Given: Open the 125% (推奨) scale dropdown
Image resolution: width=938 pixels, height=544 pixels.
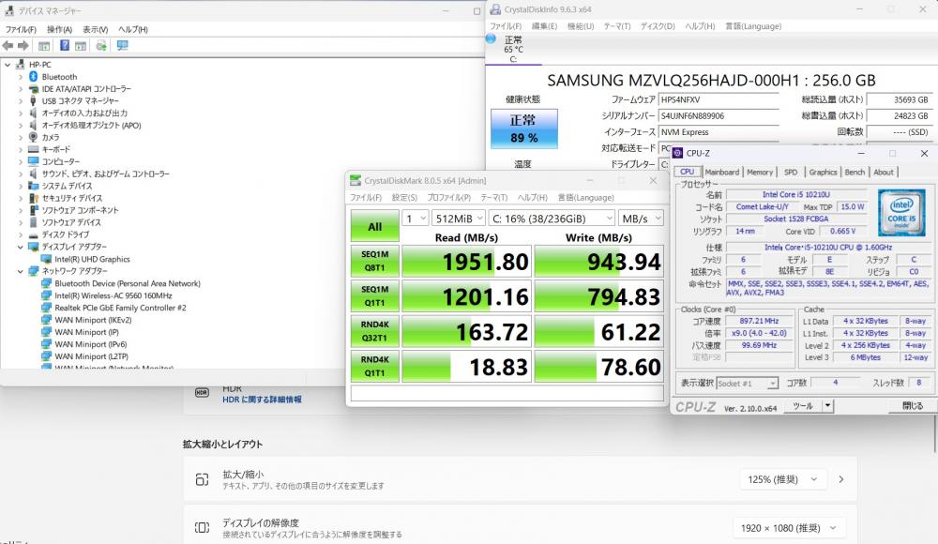Looking at the screenshot, I should [782, 479].
